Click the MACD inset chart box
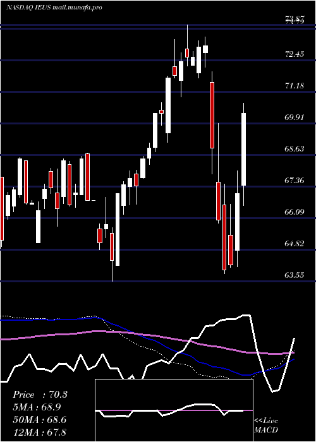 (x=174, y=410)
